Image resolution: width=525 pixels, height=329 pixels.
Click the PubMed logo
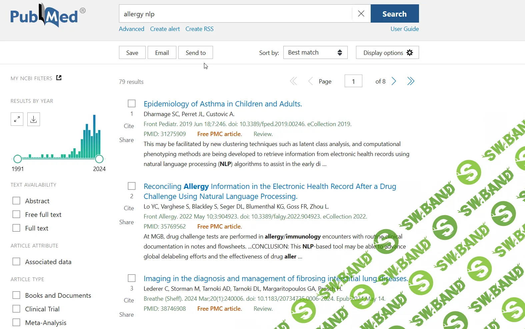pyautogui.click(x=44, y=16)
